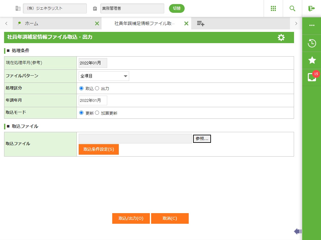Click the logout icon in top-right
Screen dimensions: 321x240
(x=311, y=8)
